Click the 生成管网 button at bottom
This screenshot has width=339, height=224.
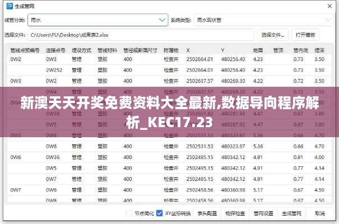click(x=291, y=213)
